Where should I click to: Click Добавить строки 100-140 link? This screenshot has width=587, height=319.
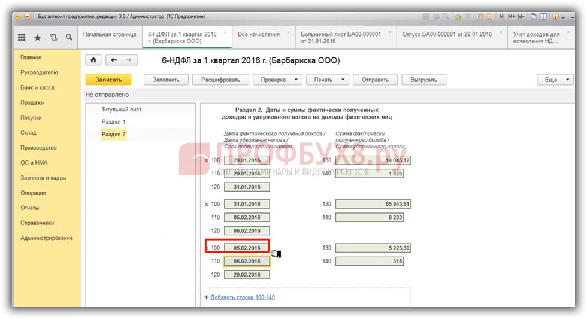(243, 297)
